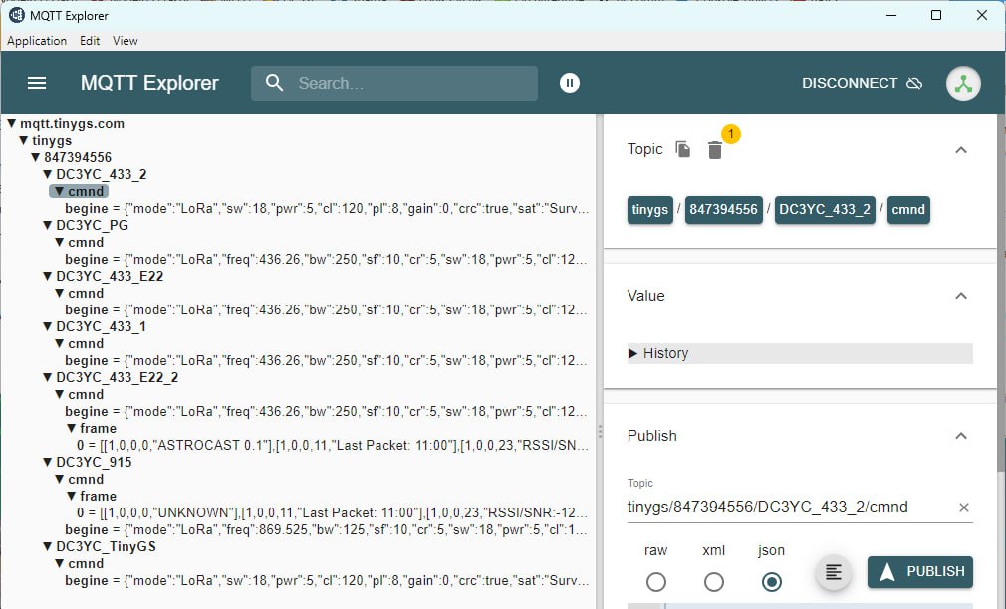1006x609 pixels.
Task: Click the PUBLISH button
Action: (920, 572)
